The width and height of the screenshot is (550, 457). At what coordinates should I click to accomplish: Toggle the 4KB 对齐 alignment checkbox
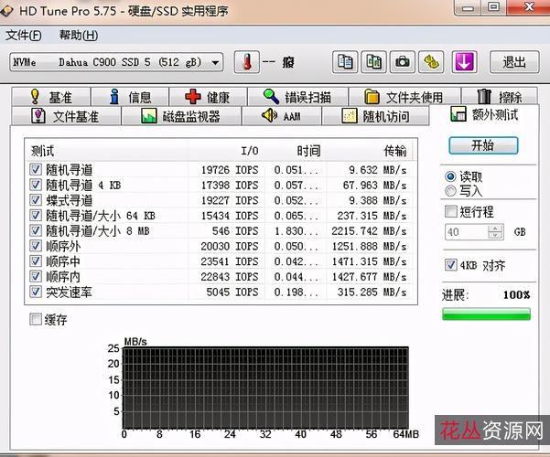point(451,265)
